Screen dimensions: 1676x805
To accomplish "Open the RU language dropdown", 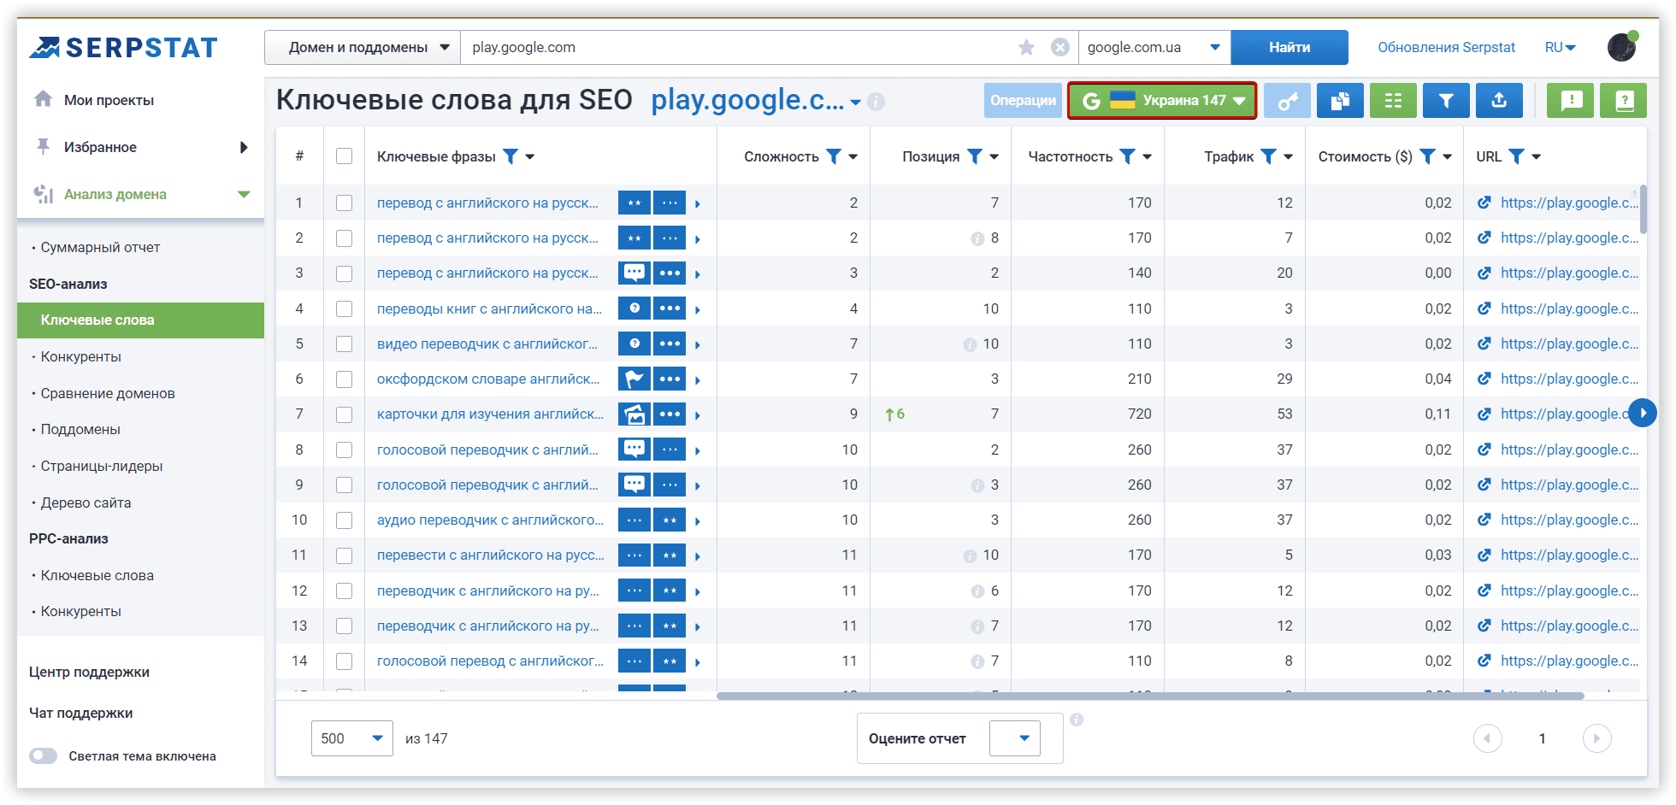I will click(1561, 48).
